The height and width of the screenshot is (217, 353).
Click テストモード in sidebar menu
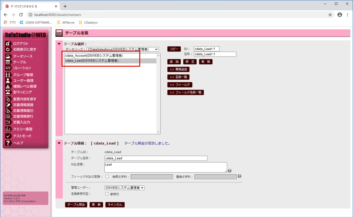click(22, 136)
